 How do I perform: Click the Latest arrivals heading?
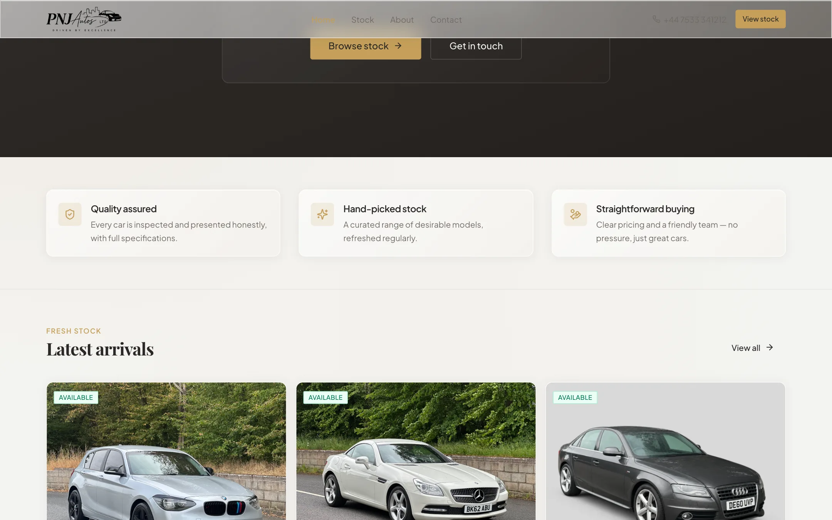[x=100, y=349]
